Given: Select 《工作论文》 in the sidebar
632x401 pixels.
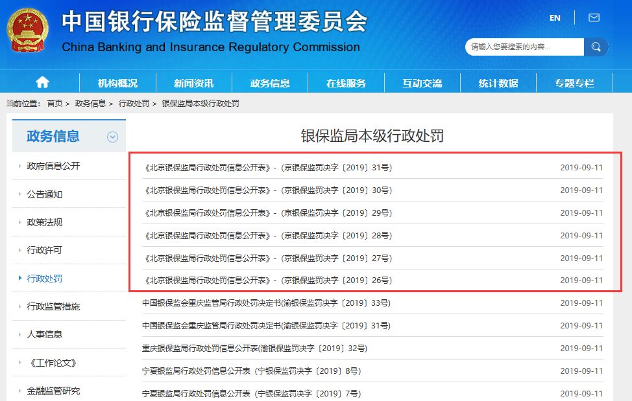Looking at the screenshot, I should [x=53, y=363].
